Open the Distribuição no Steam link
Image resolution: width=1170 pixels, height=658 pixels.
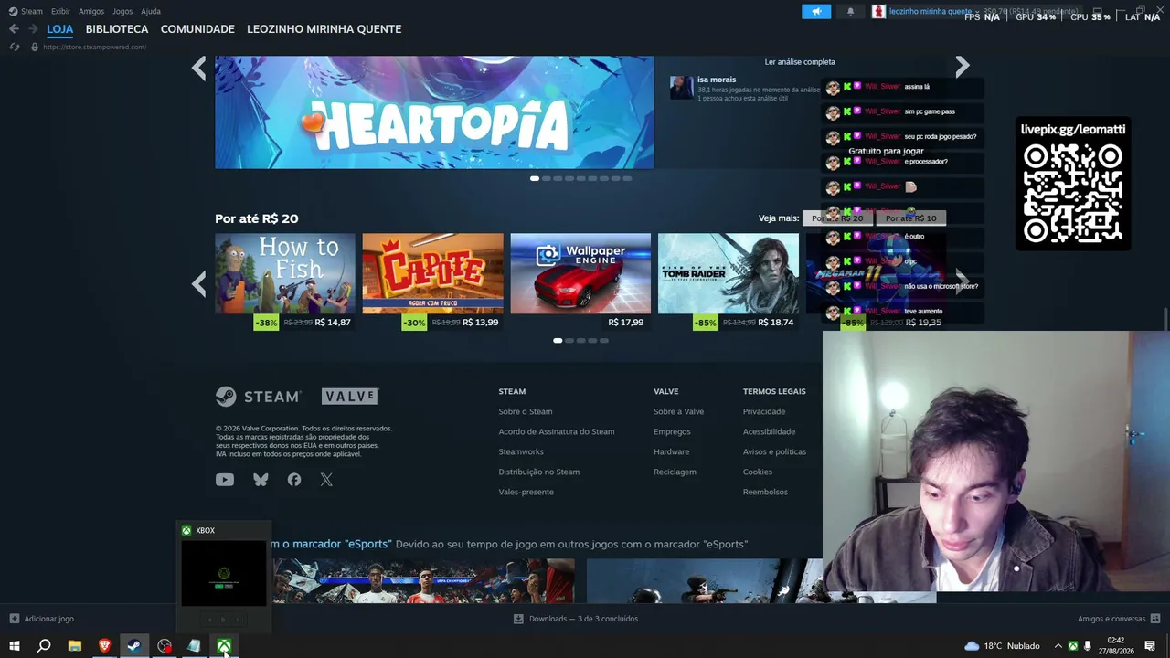click(x=539, y=472)
